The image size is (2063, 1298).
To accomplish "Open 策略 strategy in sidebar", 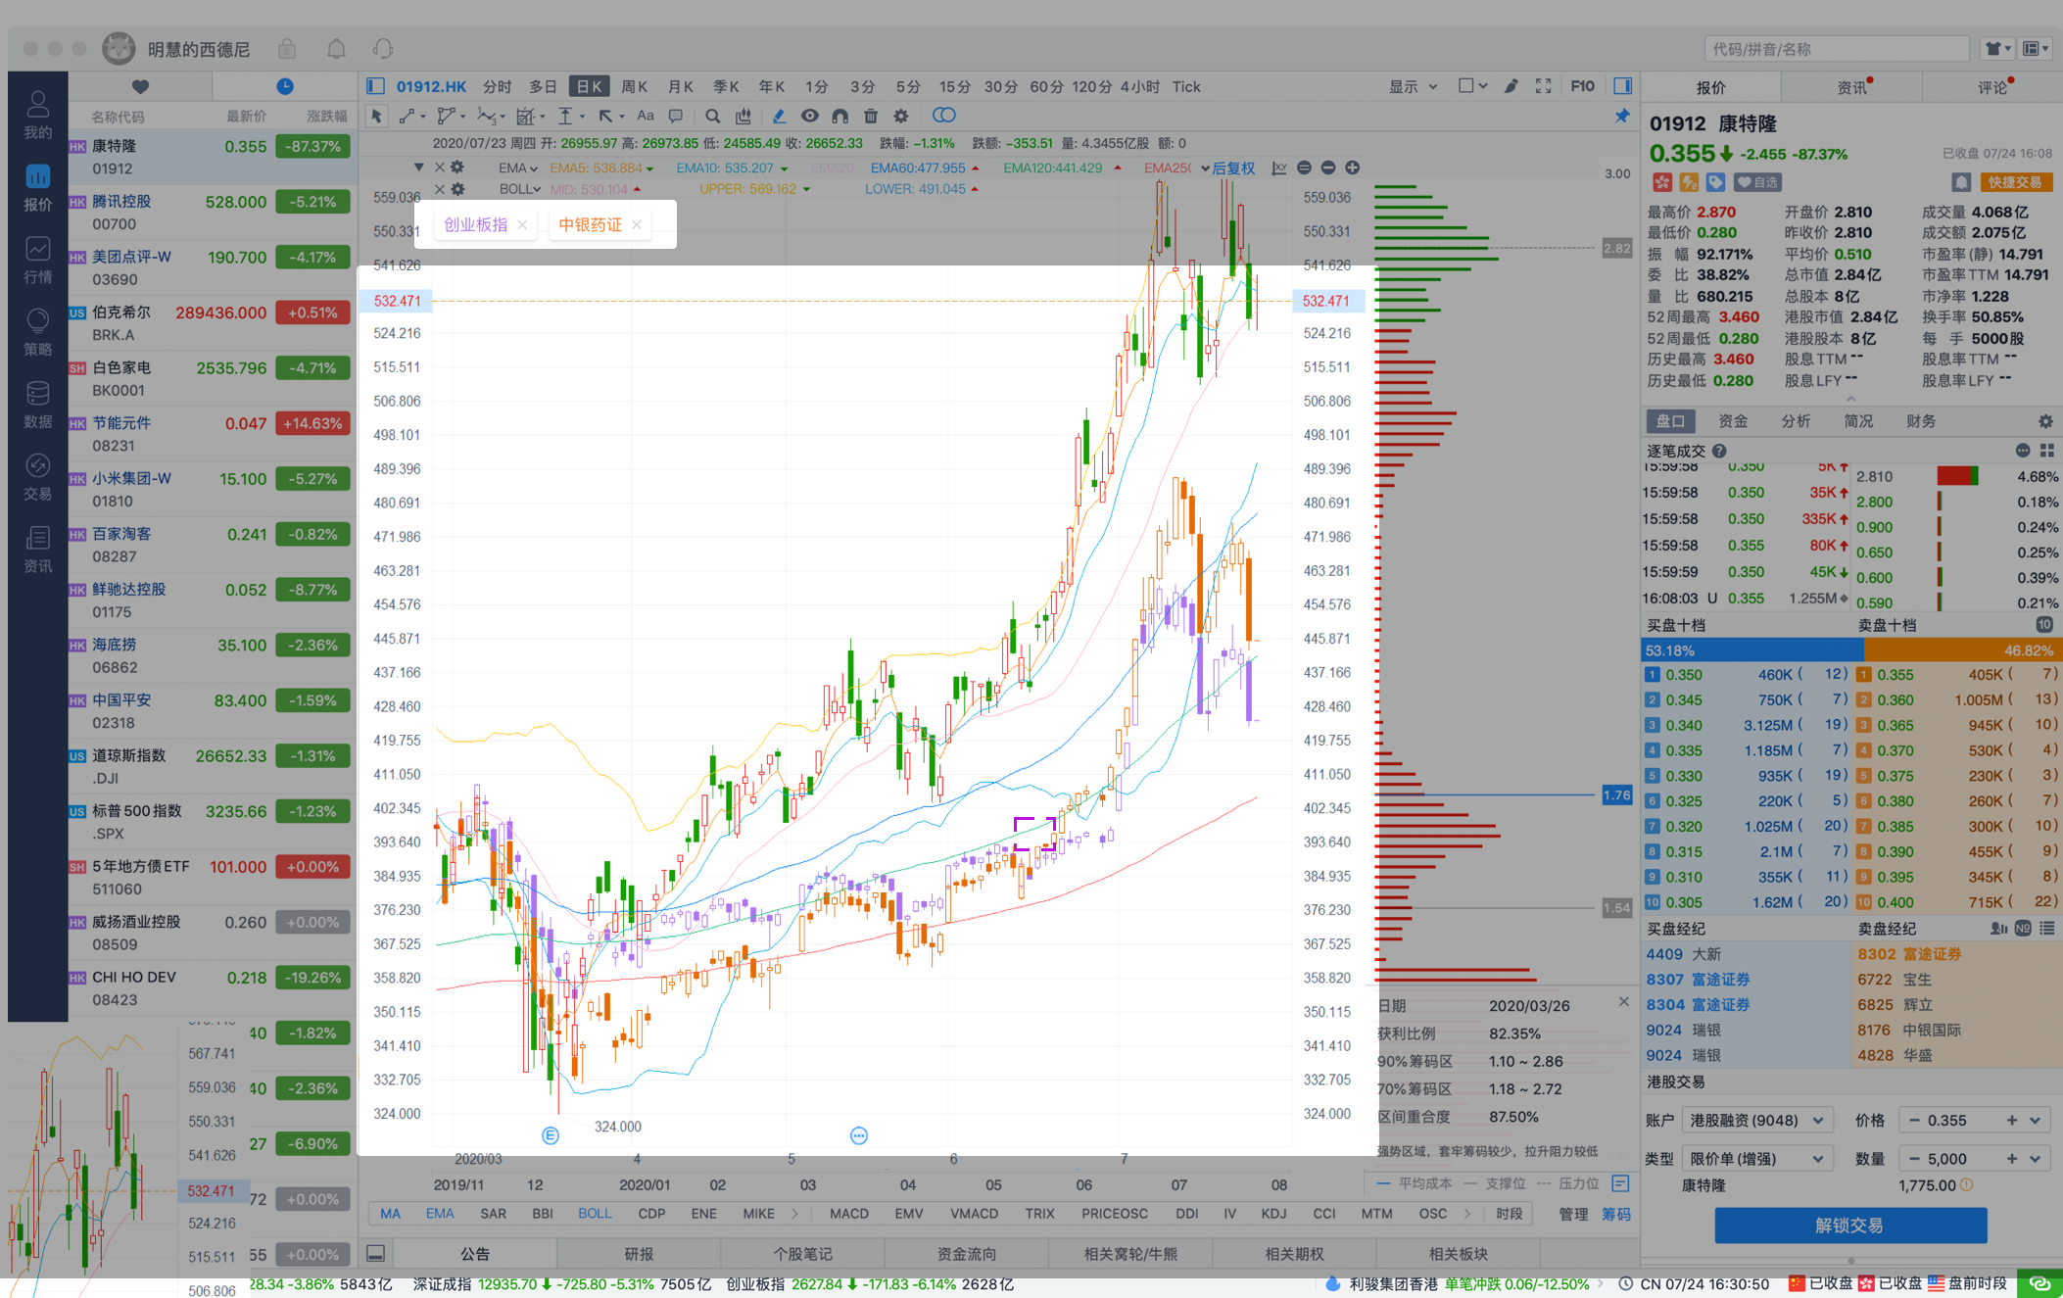I will 37,332.
